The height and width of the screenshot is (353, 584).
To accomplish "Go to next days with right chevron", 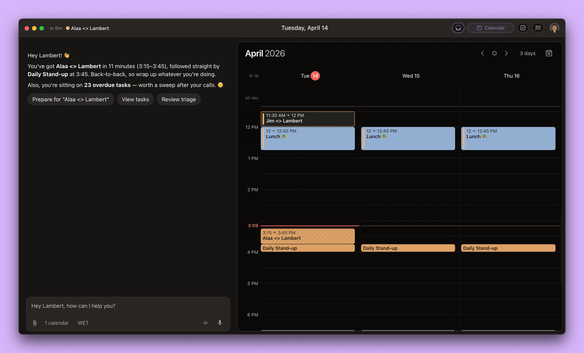I will (x=506, y=53).
